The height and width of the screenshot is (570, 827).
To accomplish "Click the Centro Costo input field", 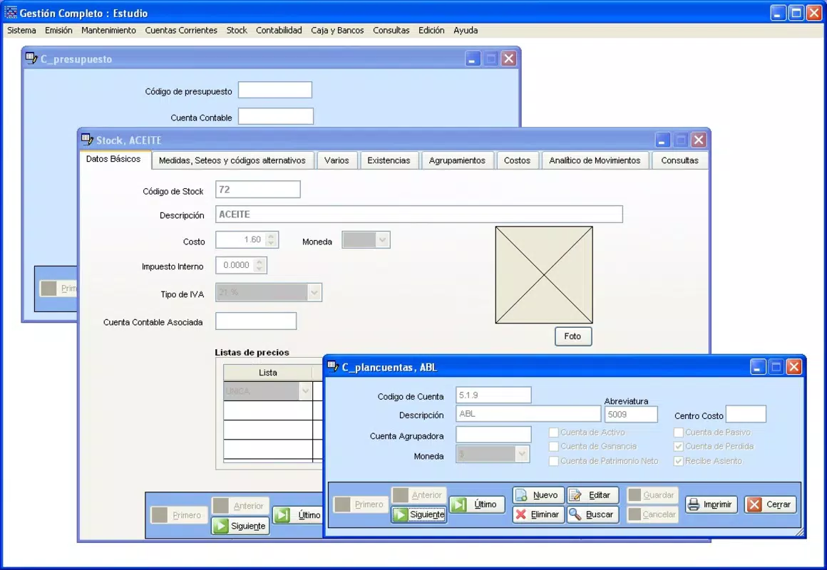I will 746,415.
